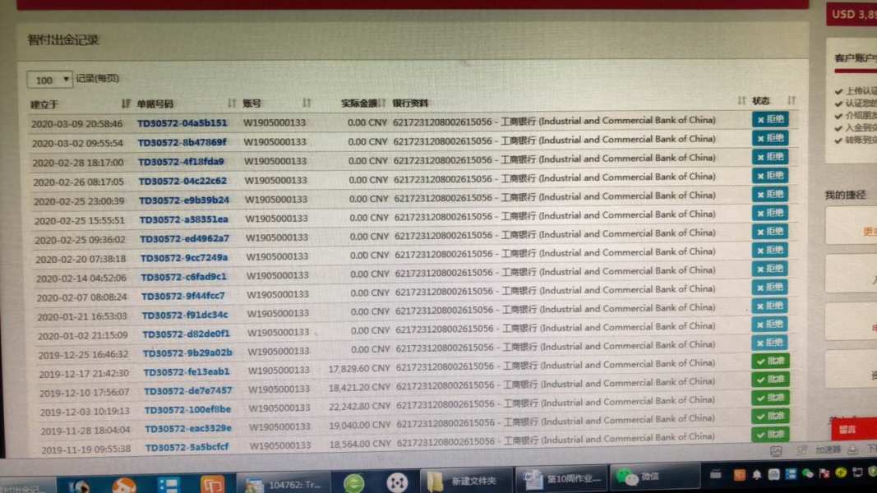Click the keyboard icon in system tray
This screenshot has width=877, height=493.
[x=715, y=475]
